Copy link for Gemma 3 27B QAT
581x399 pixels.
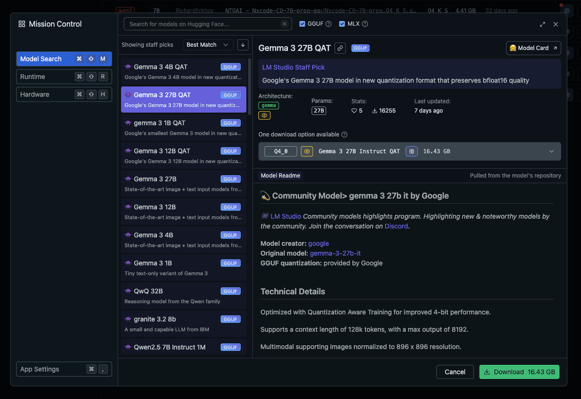pos(341,48)
